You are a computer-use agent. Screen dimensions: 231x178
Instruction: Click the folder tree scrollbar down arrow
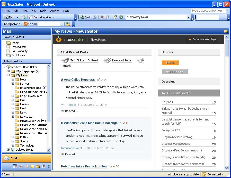(49, 150)
